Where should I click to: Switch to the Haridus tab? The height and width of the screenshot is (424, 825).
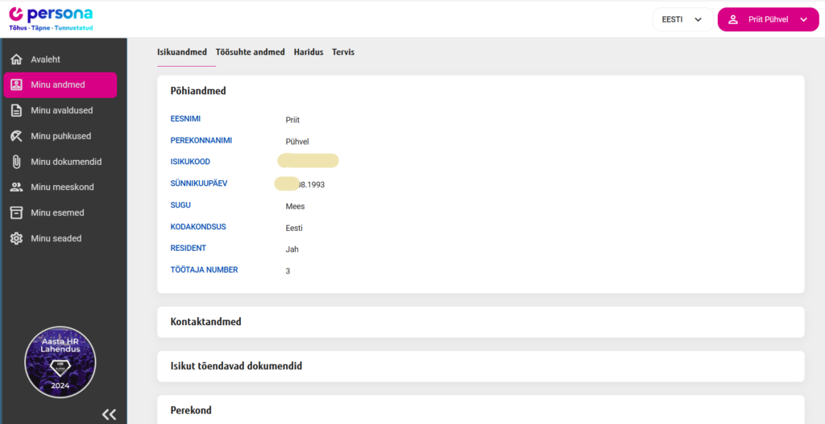pos(309,52)
